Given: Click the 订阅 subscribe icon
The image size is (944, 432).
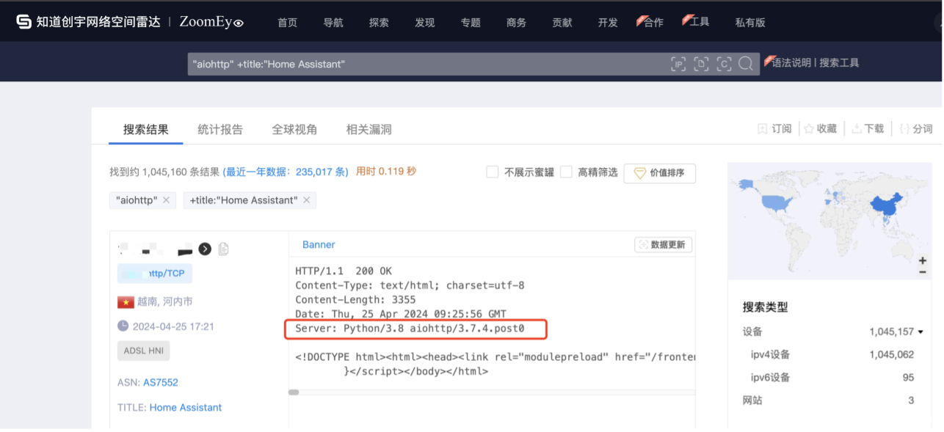Looking at the screenshot, I should pos(763,128).
